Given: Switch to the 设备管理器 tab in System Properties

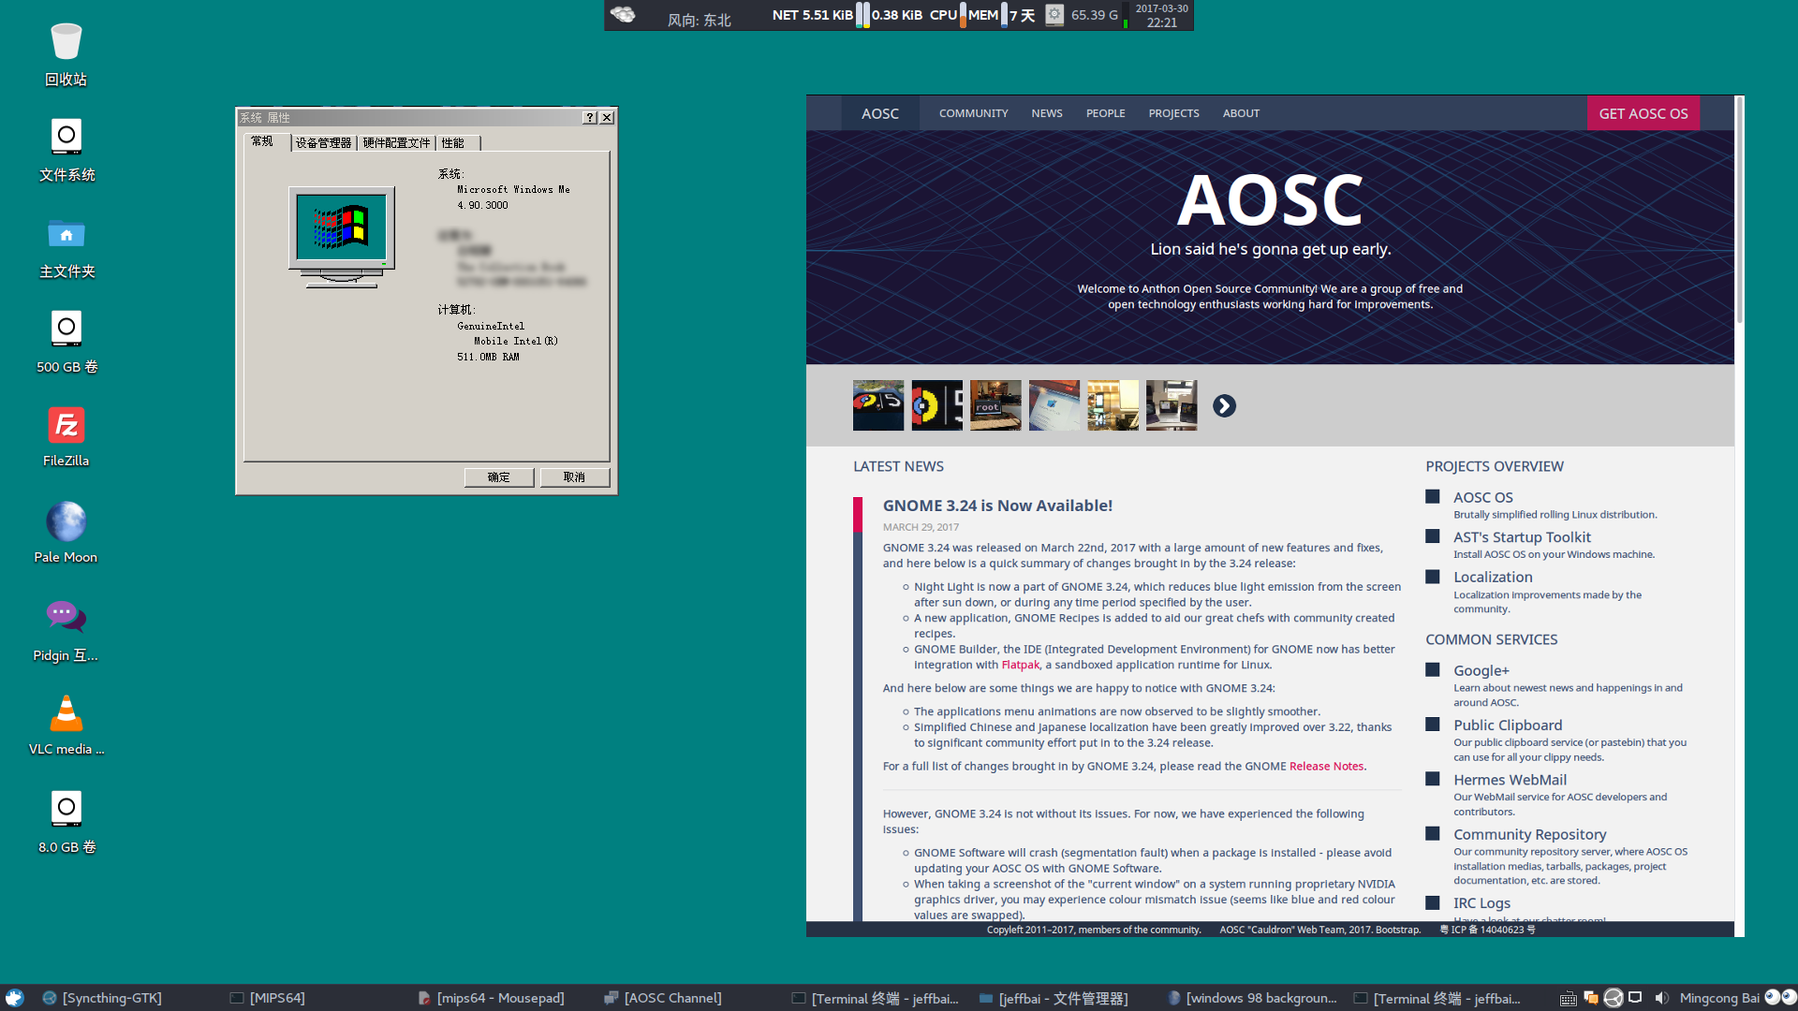Looking at the screenshot, I should tap(324, 143).
